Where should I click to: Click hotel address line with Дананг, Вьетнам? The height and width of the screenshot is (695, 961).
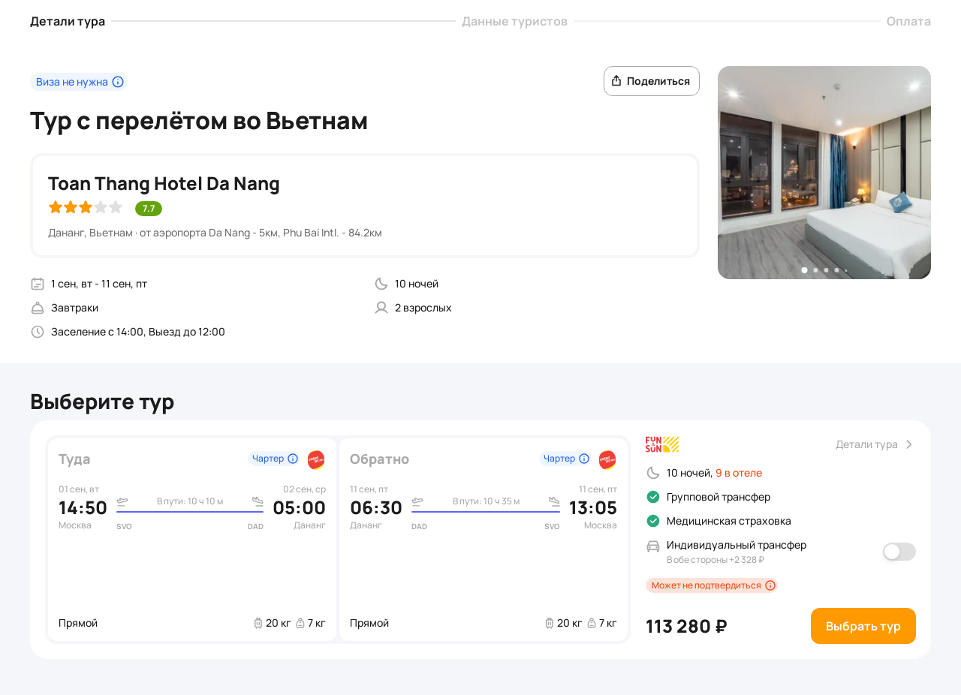(215, 233)
